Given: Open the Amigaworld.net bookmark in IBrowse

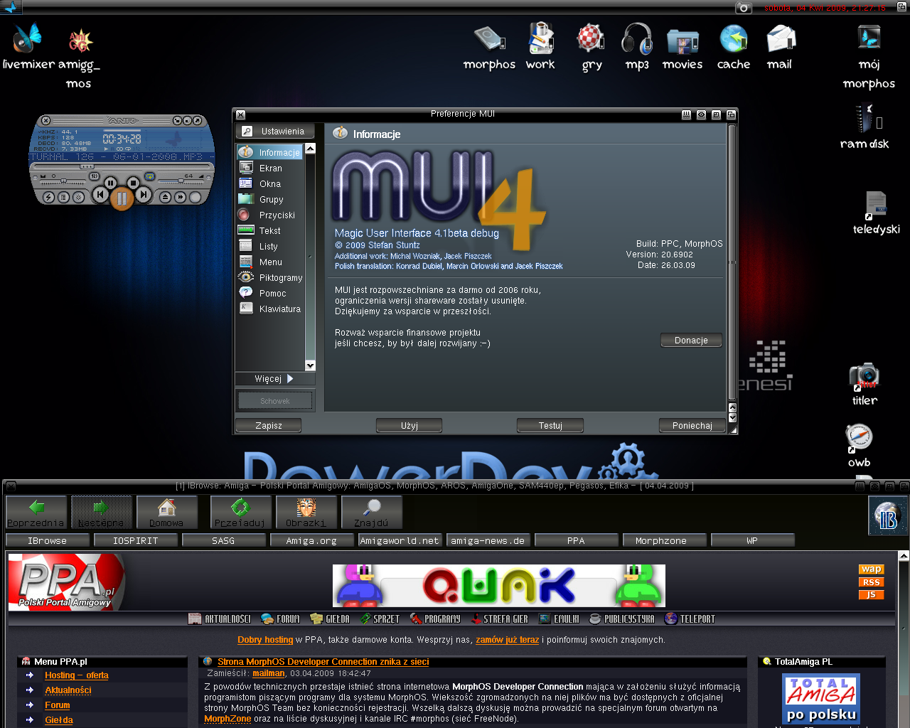Looking at the screenshot, I should click(400, 540).
